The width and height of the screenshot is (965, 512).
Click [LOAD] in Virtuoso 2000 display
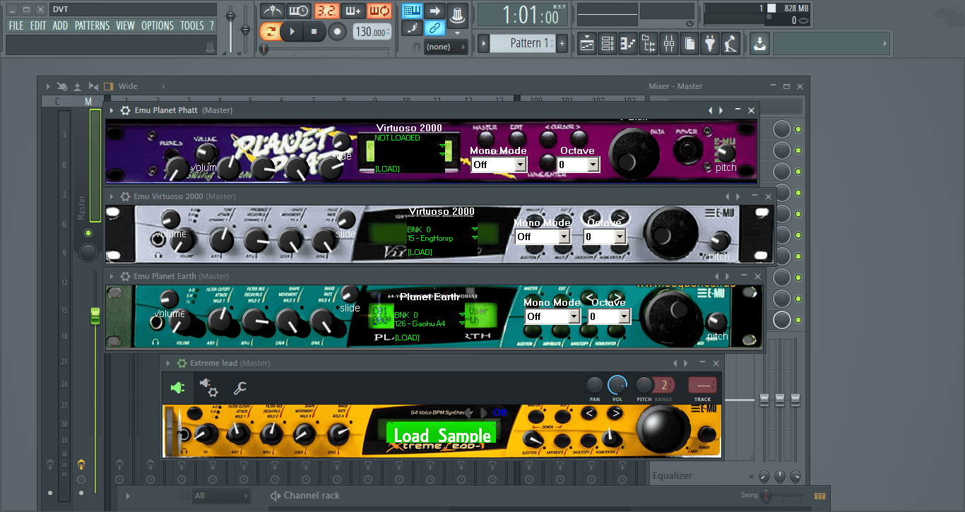click(x=420, y=252)
